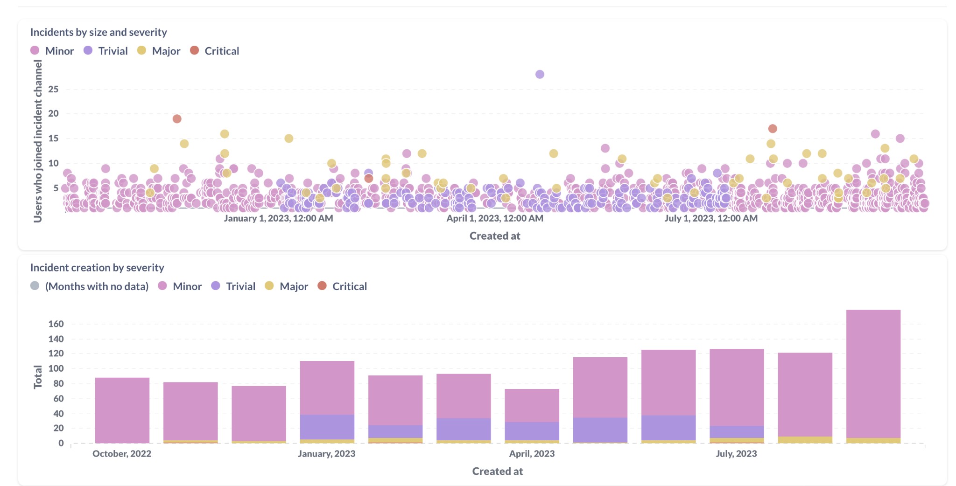Click the '(Months with no data)' legend item

[97, 286]
